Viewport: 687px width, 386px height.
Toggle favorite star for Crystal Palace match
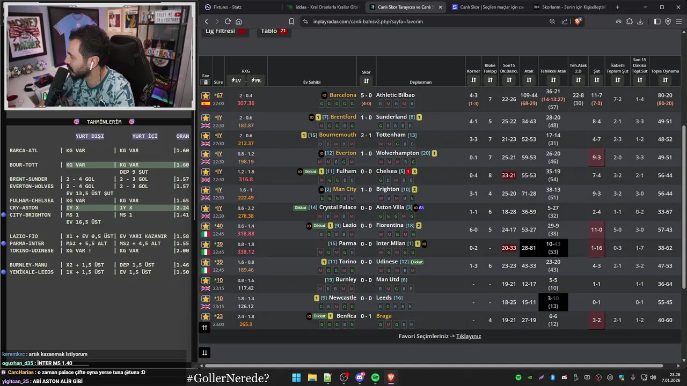(x=206, y=209)
